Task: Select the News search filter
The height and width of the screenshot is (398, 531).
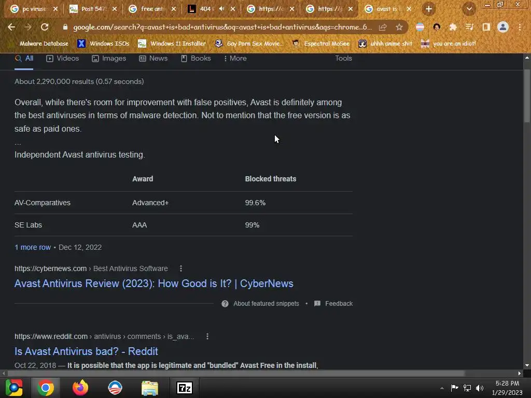Action: [153, 58]
